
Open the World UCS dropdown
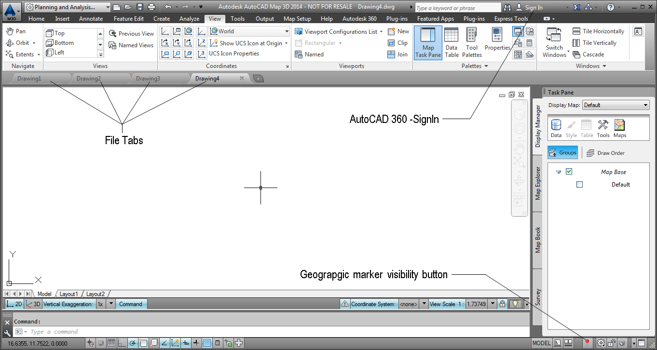(x=250, y=31)
